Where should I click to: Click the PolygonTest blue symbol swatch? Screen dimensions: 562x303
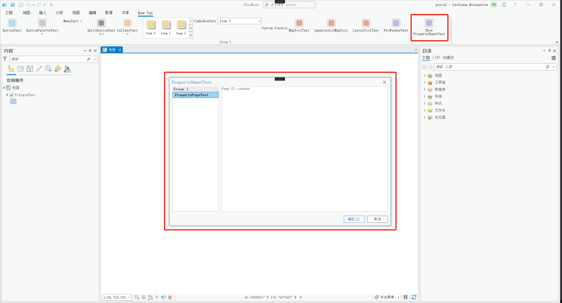point(13,101)
